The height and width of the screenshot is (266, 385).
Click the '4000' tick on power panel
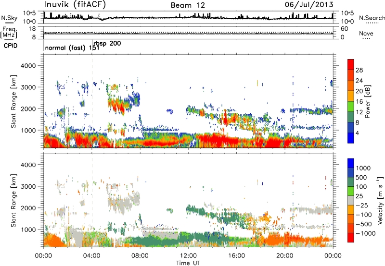coord(28,66)
